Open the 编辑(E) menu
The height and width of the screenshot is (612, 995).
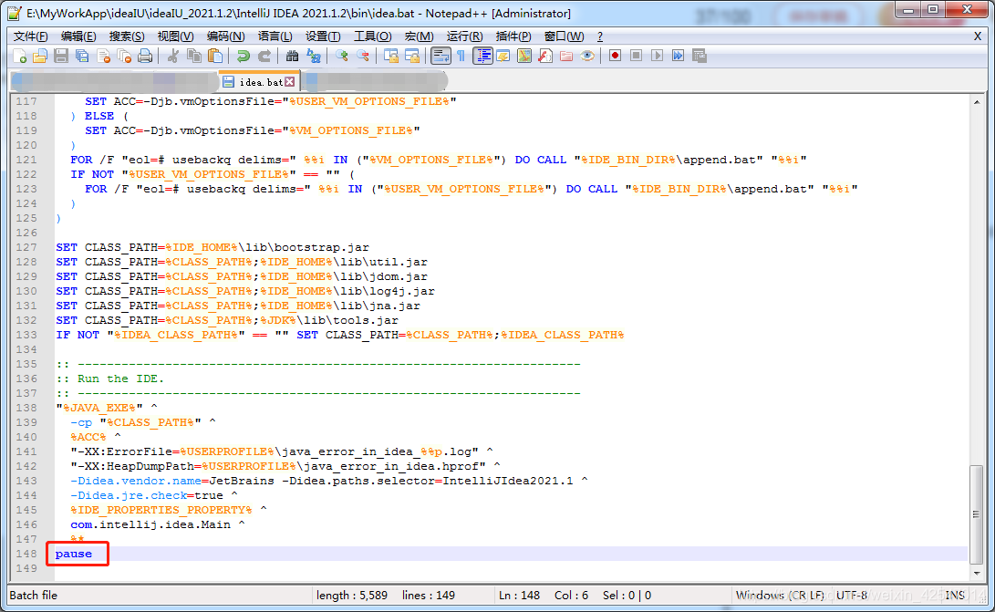tap(78, 36)
